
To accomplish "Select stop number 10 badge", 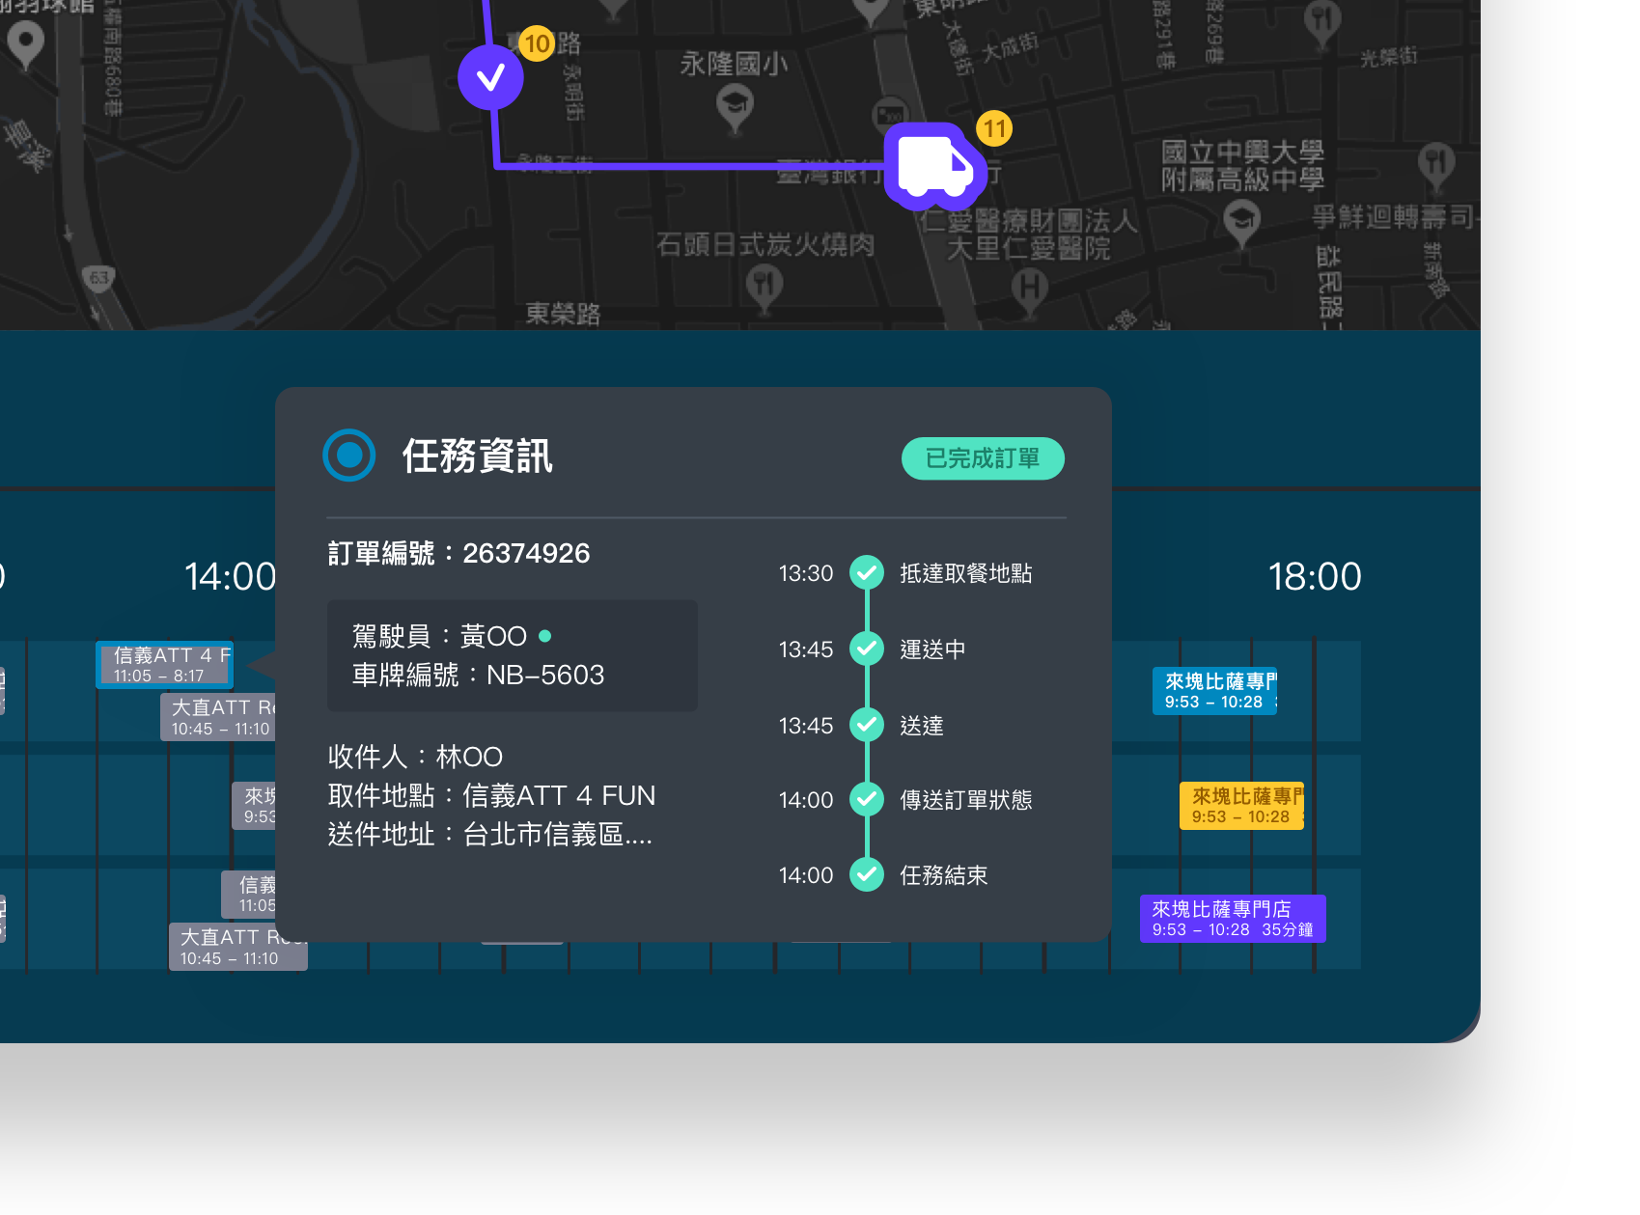I will [x=537, y=43].
